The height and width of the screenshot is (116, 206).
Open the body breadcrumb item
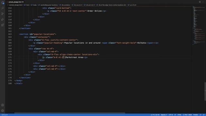point(35,5)
